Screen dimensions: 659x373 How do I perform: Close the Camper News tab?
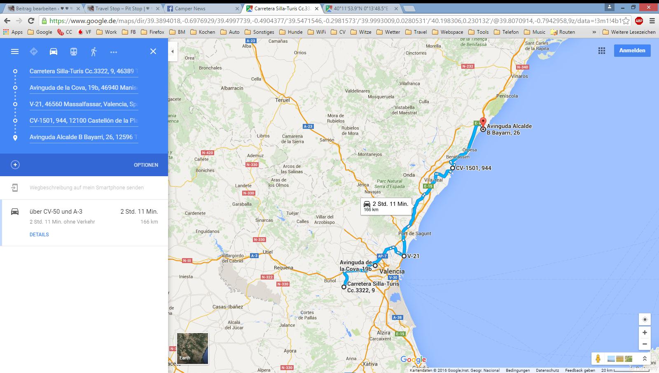[237, 8]
